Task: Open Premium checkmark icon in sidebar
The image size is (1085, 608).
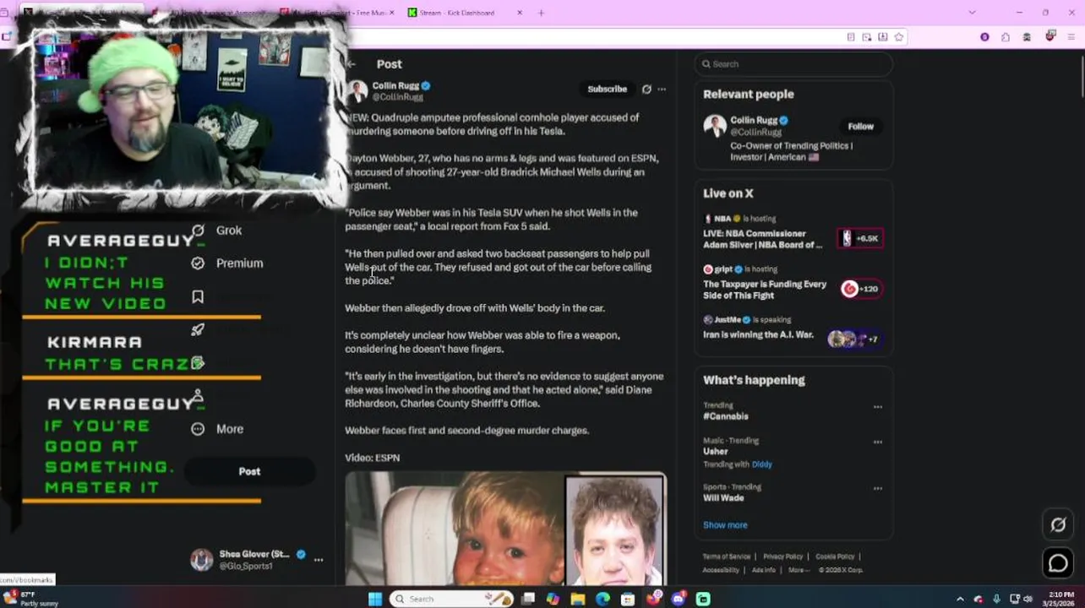Action: tap(198, 263)
